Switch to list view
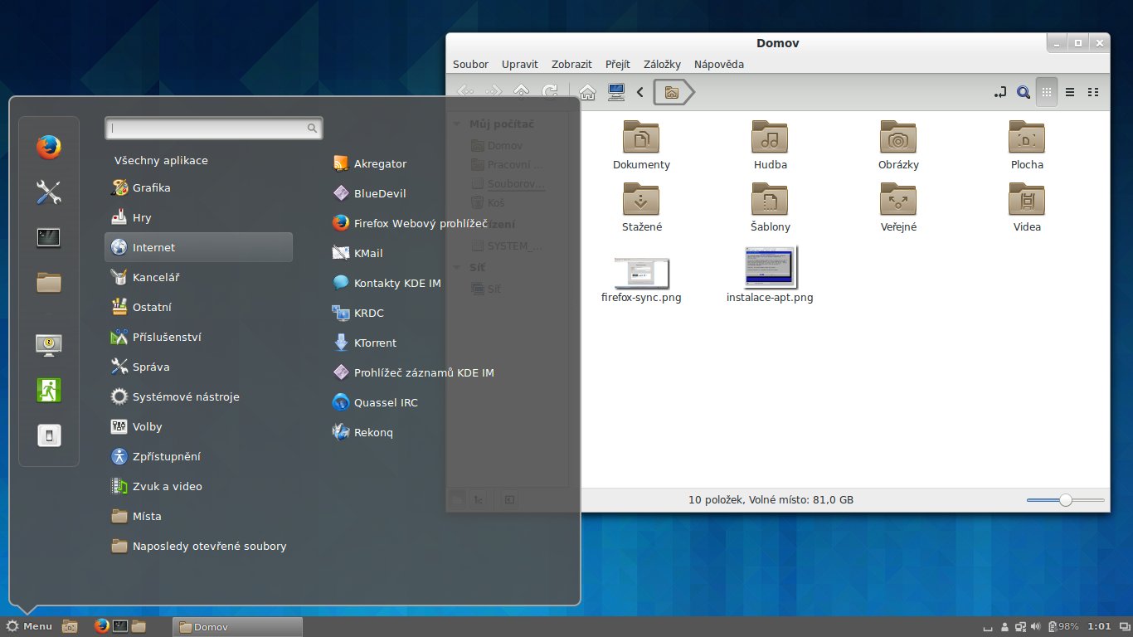This screenshot has height=637, width=1133. (x=1070, y=92)
